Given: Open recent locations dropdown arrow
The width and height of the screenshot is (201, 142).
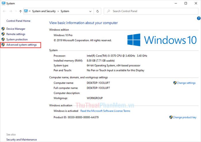Looking at the screenshot, I should click(x=16, y=11).
